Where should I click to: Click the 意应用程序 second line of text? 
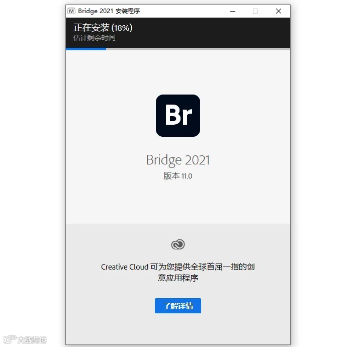pyautogui.click(x=178, y=278)
